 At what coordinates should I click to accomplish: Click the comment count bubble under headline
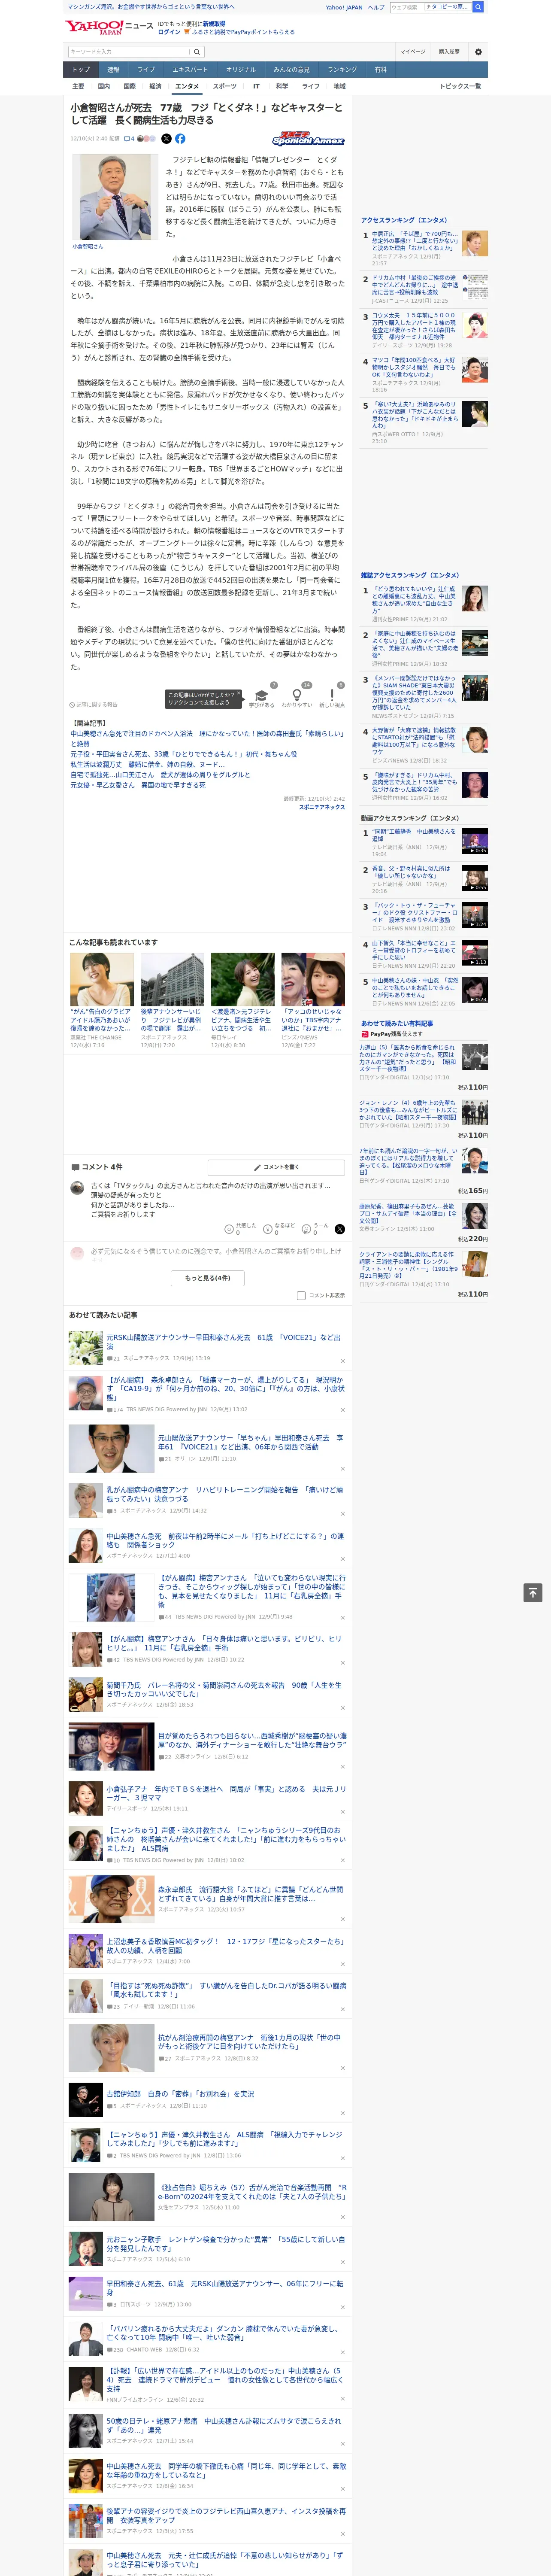129,139
